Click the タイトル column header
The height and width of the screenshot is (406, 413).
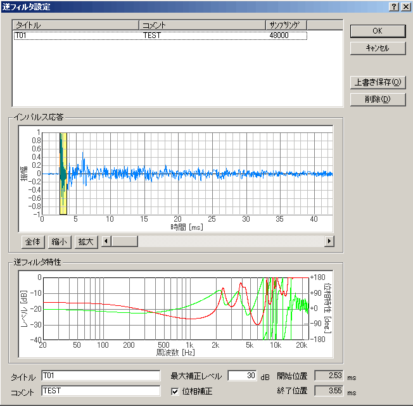[x=75, y=25]
